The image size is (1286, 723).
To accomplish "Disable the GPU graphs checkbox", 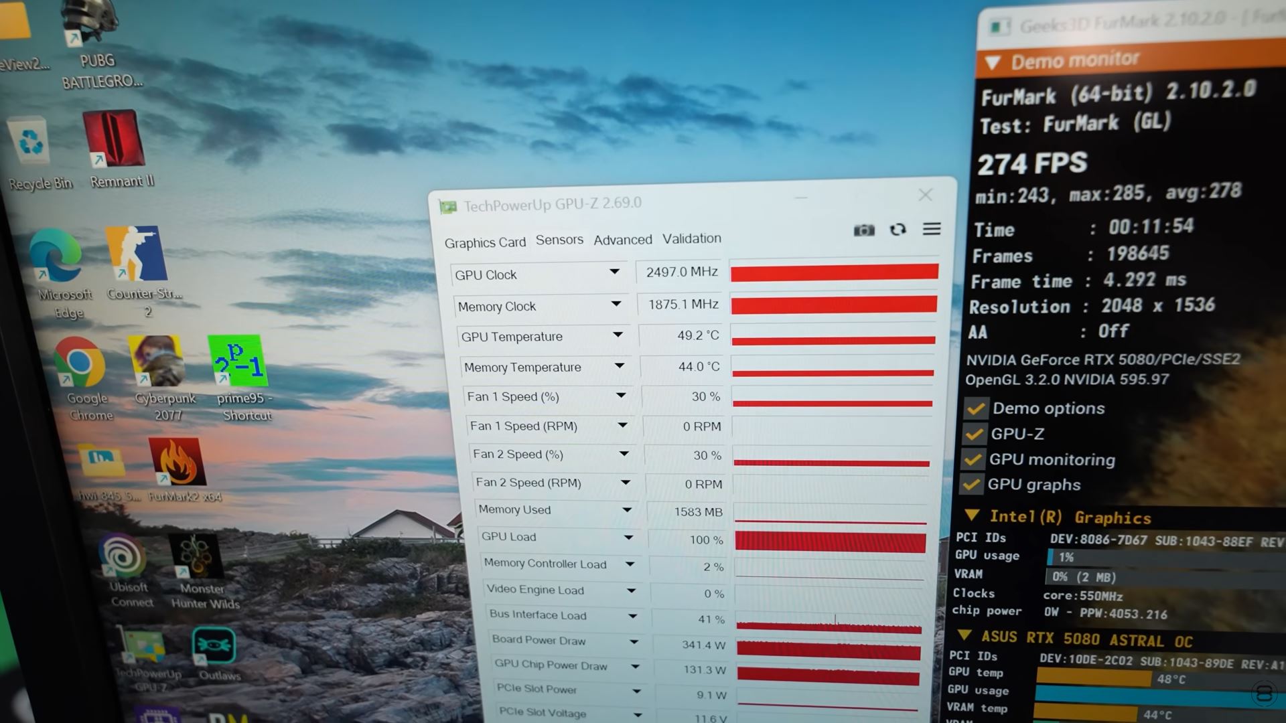I will [x=971, y=485].
